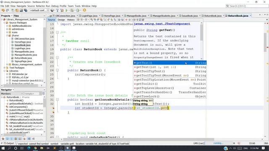Expand Test Packages node
The height and width of the screenshot is (151, 269).
5,68
